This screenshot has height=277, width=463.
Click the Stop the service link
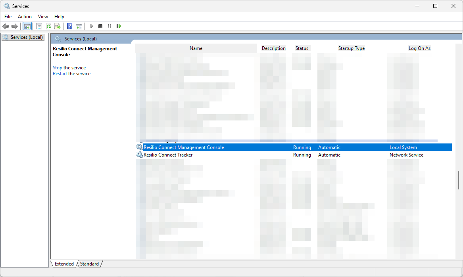coord(58,68)
